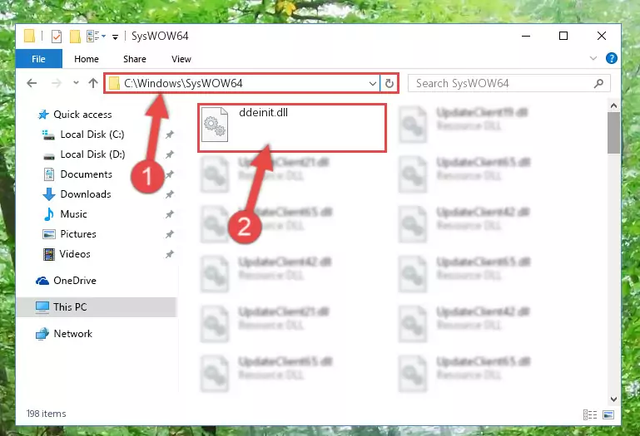This screenshot has width=640, height=436.
Task: Switch to the View ribbon tab
Action: click(x=181, y=59)
